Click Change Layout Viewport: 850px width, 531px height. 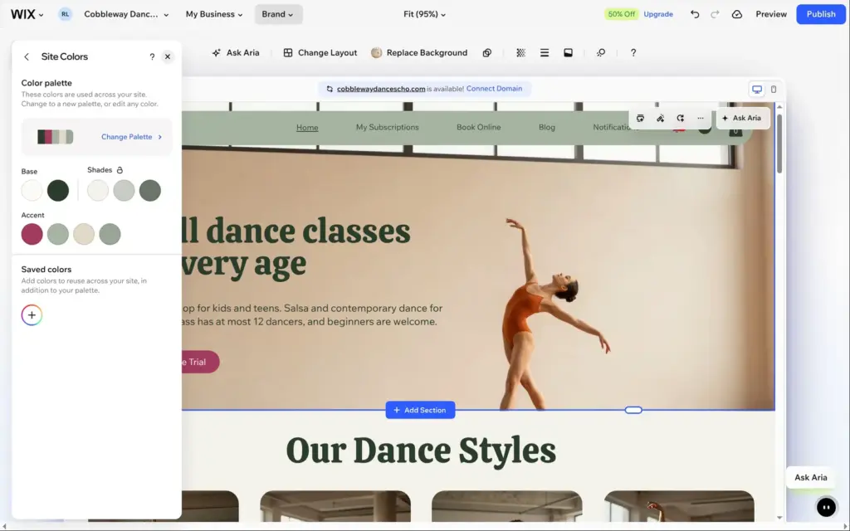point(320,52)
